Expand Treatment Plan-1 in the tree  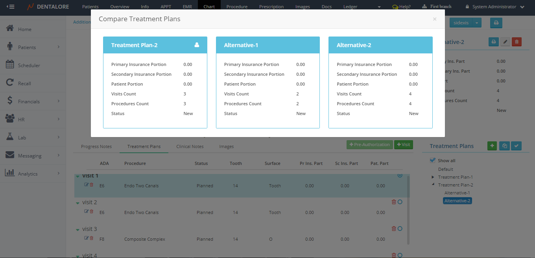pyautogui.click(x=434, y=177)
